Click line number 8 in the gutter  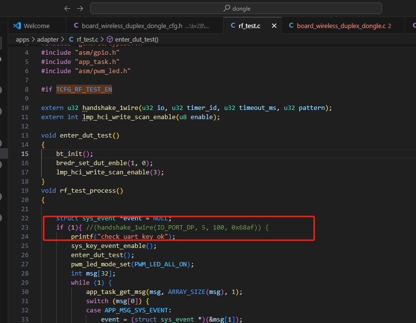[x=27, y=89]
